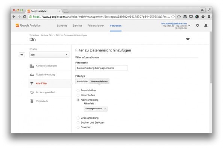Select the Großschreibung radio button
This screenshot has width=223, height=148.
(78, 118)
